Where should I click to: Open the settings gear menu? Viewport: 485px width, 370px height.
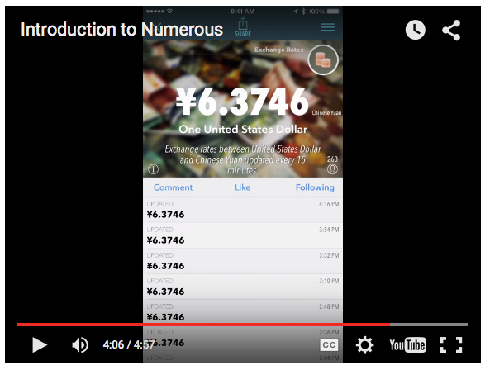point(364,344)
